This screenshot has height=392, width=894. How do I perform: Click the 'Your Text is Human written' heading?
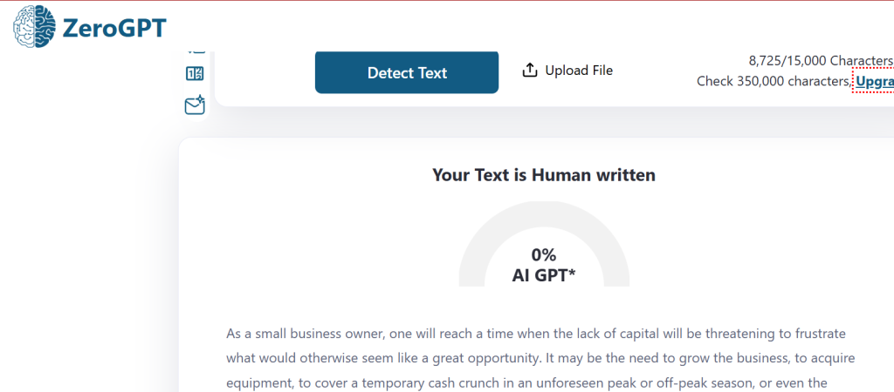click(544, 175)
